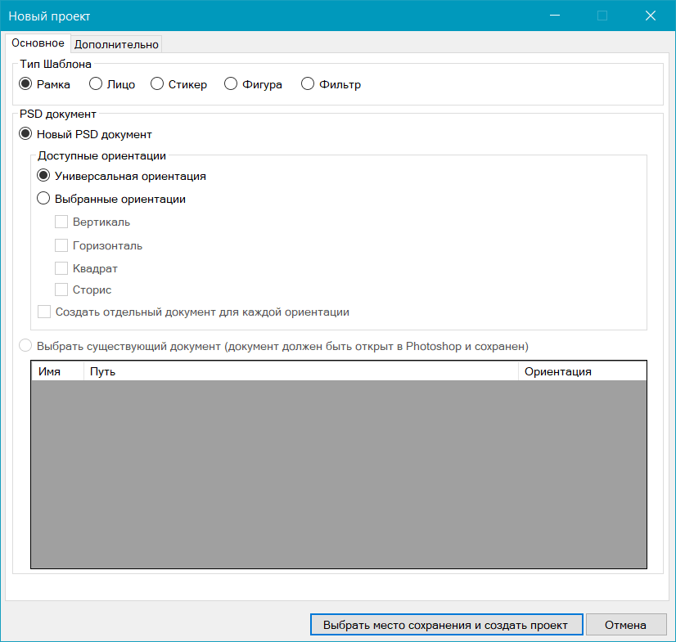Select the Фигура radio button
Image resolution: width=676 pixels, height=642 pixels.
pos(230,84)
